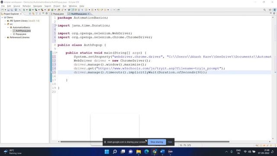
Task: Maximize the Project Explorer view
Action: click(x=47, y=13)
